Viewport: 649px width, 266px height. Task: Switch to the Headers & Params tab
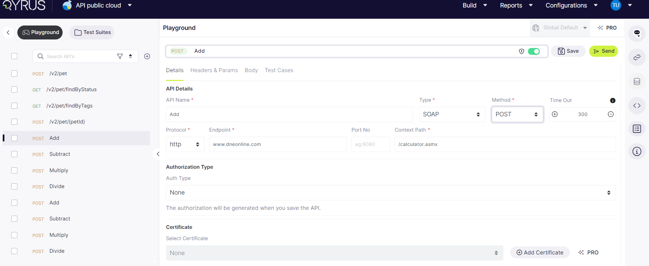click(x=214, y=70)
